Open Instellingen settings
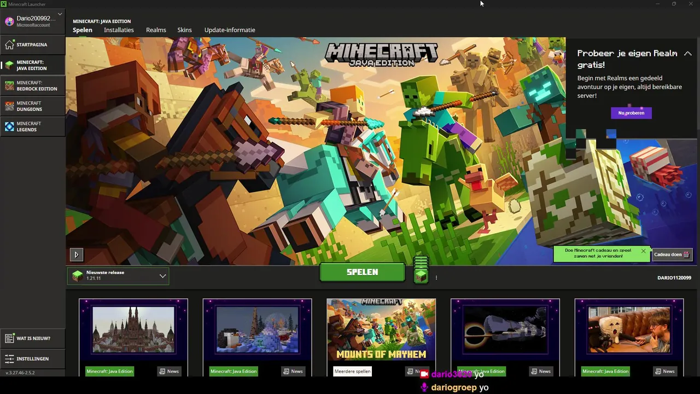The image size is (700, 394). point(33,358)
